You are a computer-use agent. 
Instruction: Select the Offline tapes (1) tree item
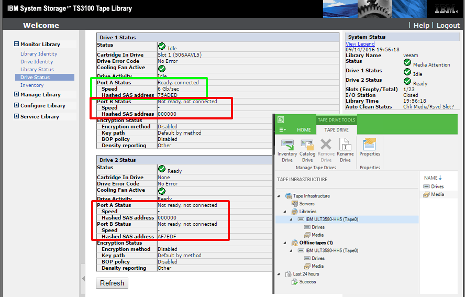tap(312, 243)
